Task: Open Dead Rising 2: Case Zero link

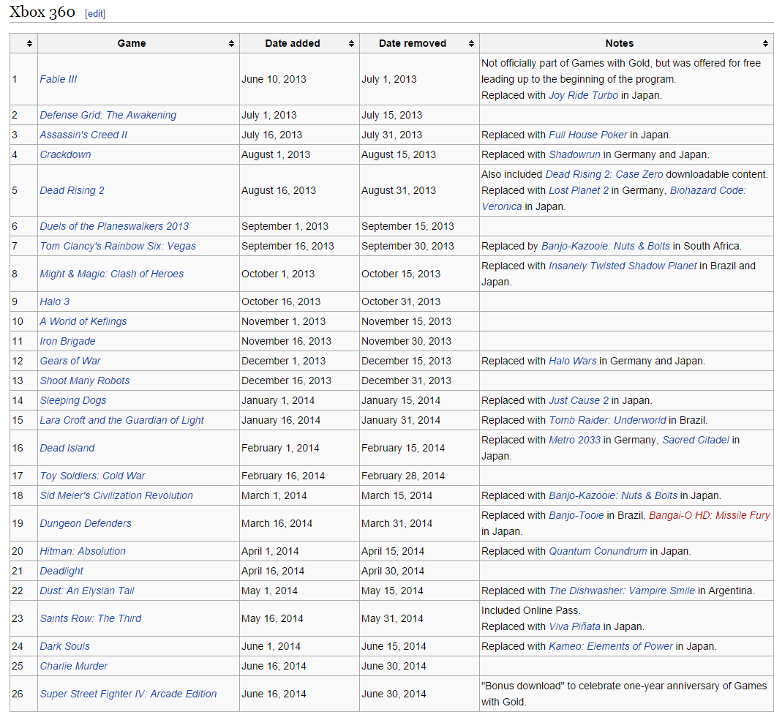Action: (604, 174)
